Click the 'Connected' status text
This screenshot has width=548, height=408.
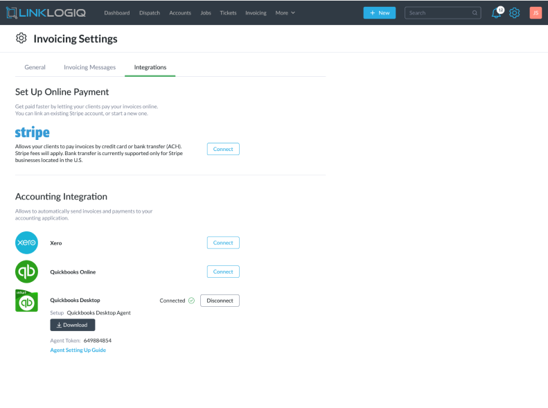(x=173, y=301)
